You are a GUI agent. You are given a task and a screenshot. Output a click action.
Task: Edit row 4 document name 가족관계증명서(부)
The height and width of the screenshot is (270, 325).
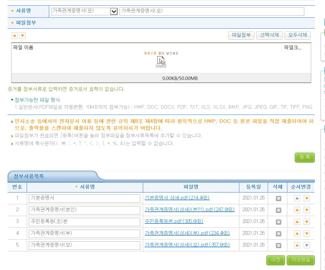[85, 234]
